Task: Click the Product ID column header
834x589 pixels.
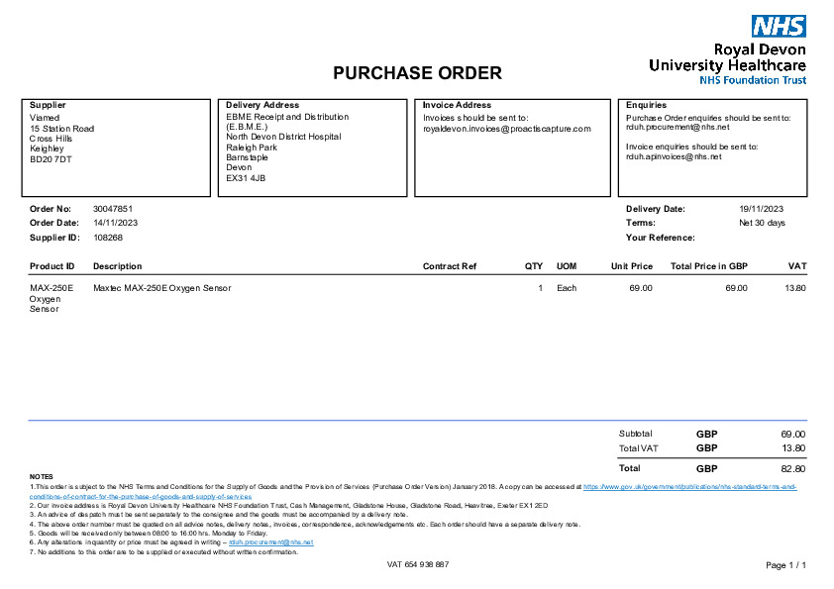Action: pos(52,266)
